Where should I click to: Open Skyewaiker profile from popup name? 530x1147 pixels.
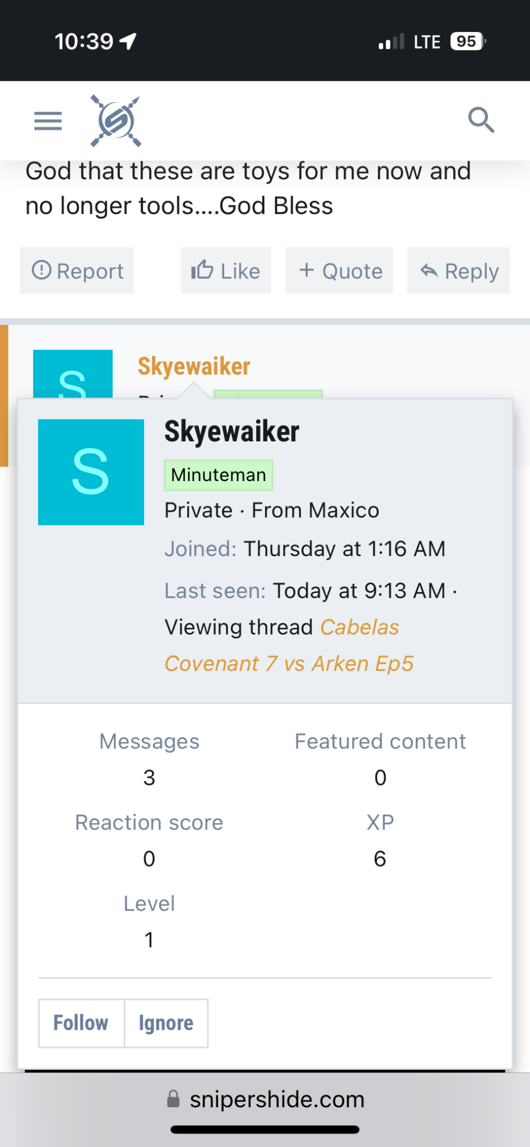[x=232, y=431]
